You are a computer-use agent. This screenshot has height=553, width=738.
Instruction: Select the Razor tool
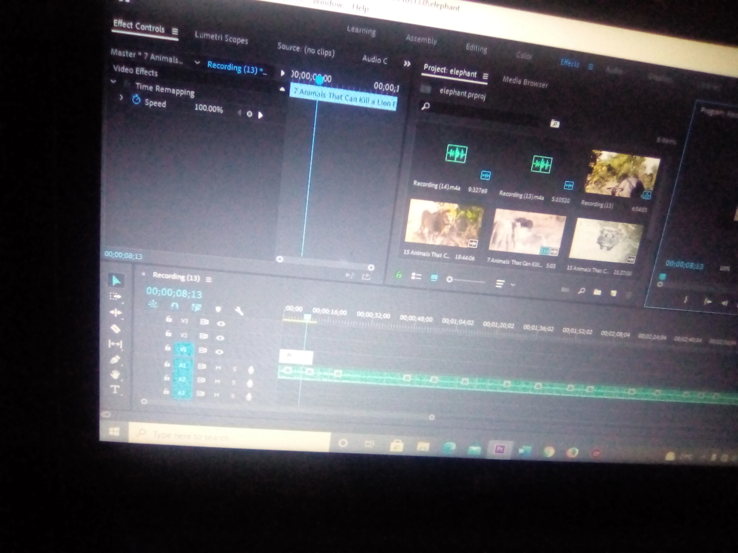115,329
